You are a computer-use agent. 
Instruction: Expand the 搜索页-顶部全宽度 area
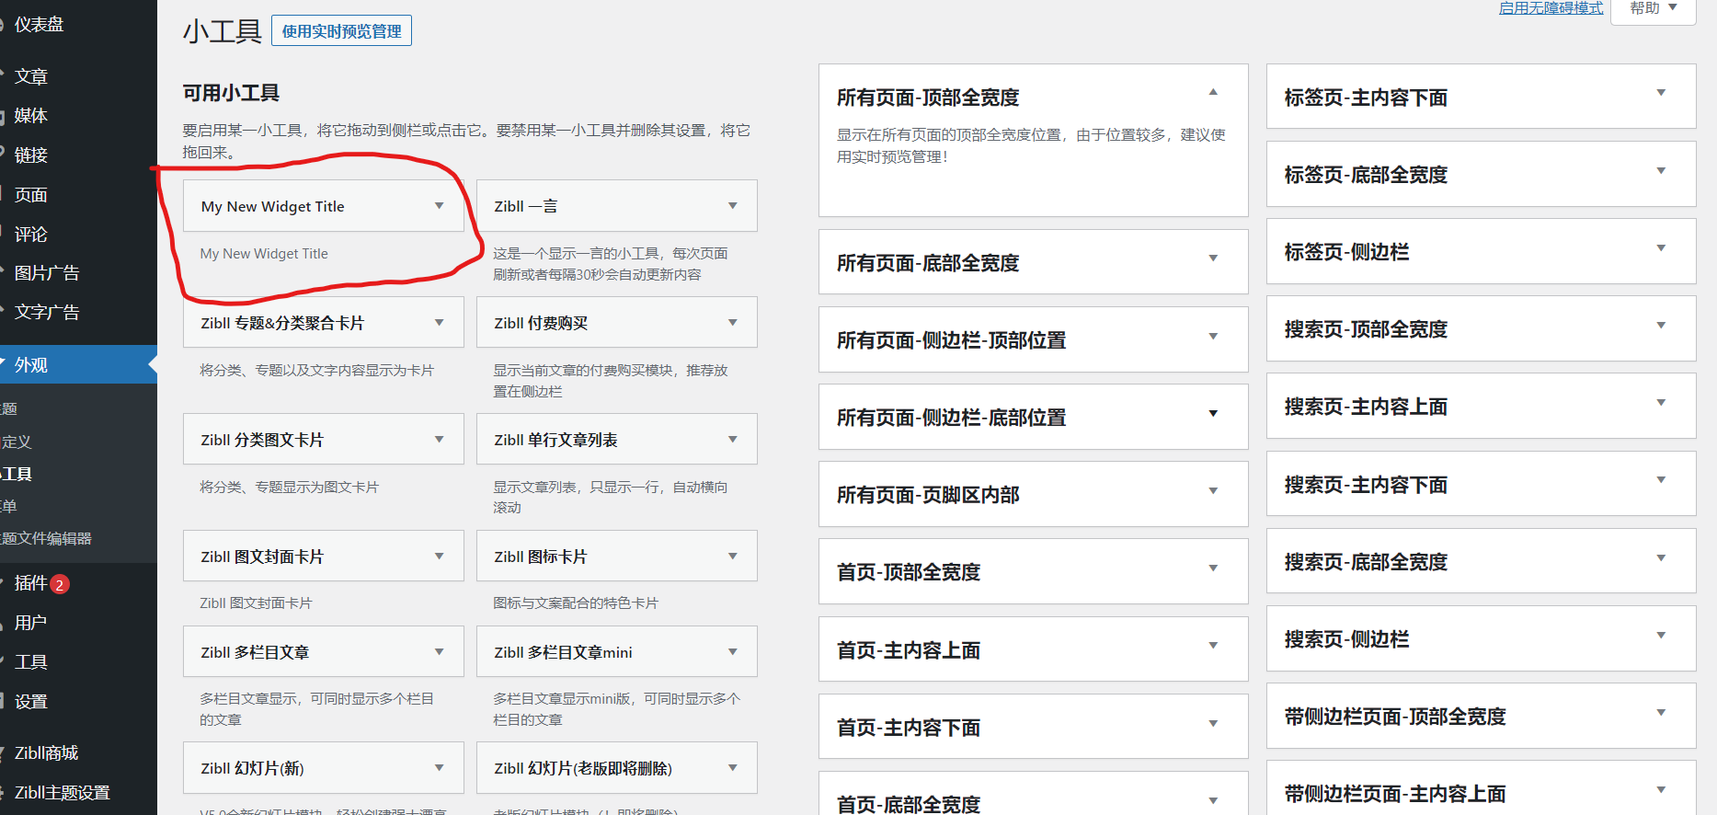[1661, 326]
